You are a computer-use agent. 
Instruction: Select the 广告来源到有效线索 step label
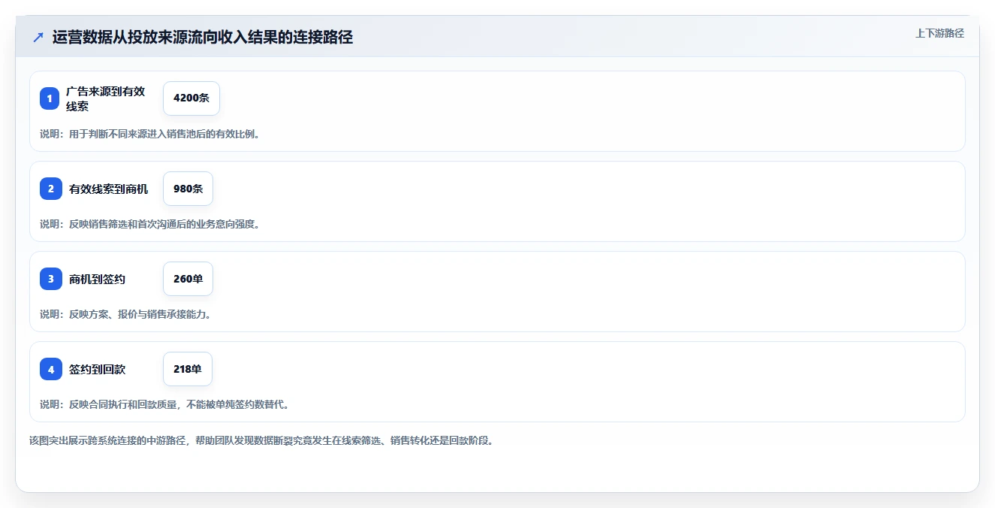pos(105,98)
